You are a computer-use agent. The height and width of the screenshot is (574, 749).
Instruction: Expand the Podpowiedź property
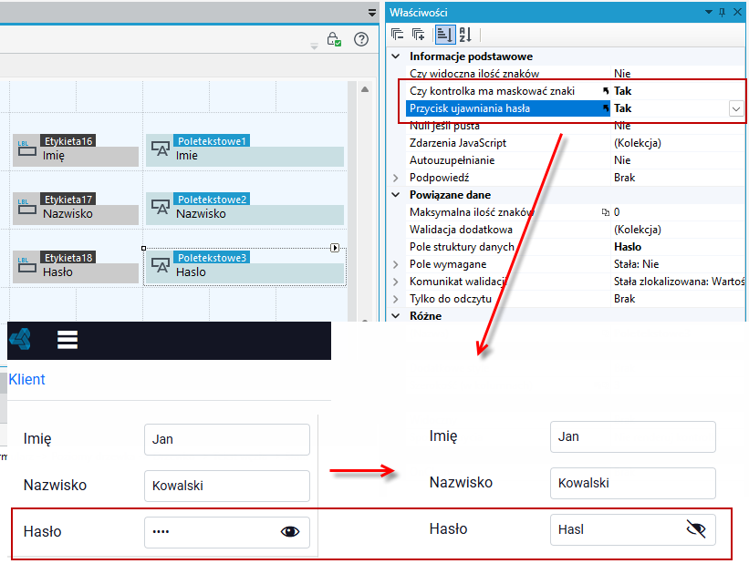pyautogui.click(x=396, y=178)
